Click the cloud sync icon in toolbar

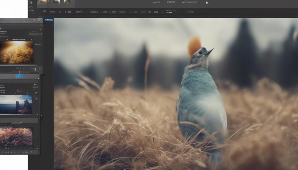tap(136, 12)
